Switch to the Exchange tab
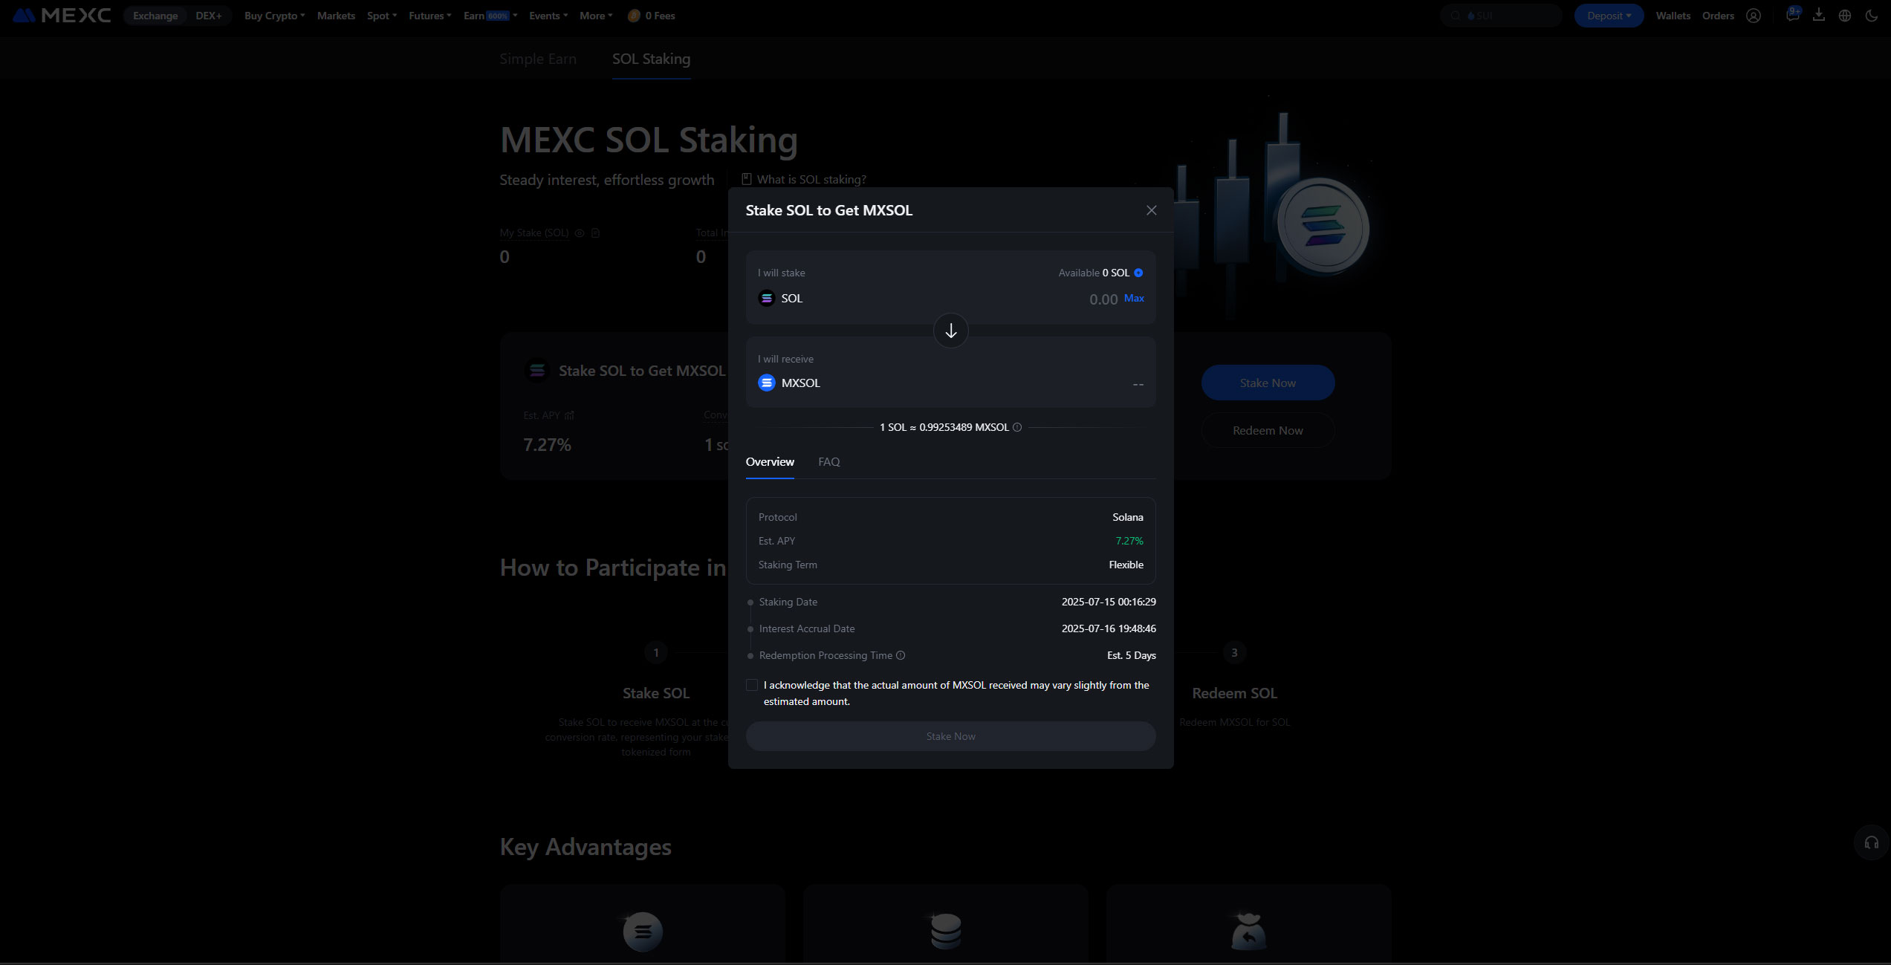Image resolution: width=1891 pixels, height=965 pixels. click(155, 16)
